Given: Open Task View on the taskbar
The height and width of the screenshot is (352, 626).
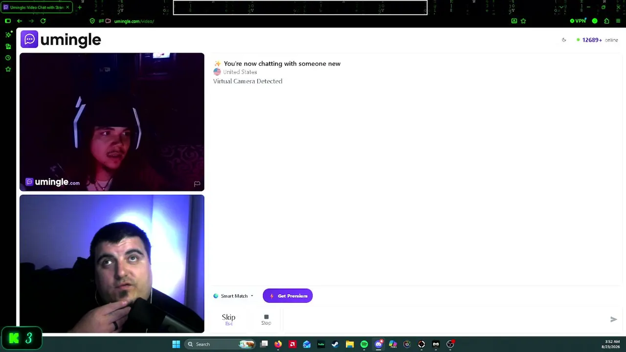Looking at the screenshot, I should click(264, 344).
